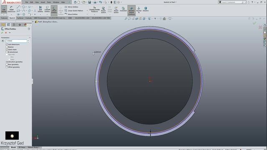Switch to the SOLIDWORKS CAM tab

click(x=82, y=18)
